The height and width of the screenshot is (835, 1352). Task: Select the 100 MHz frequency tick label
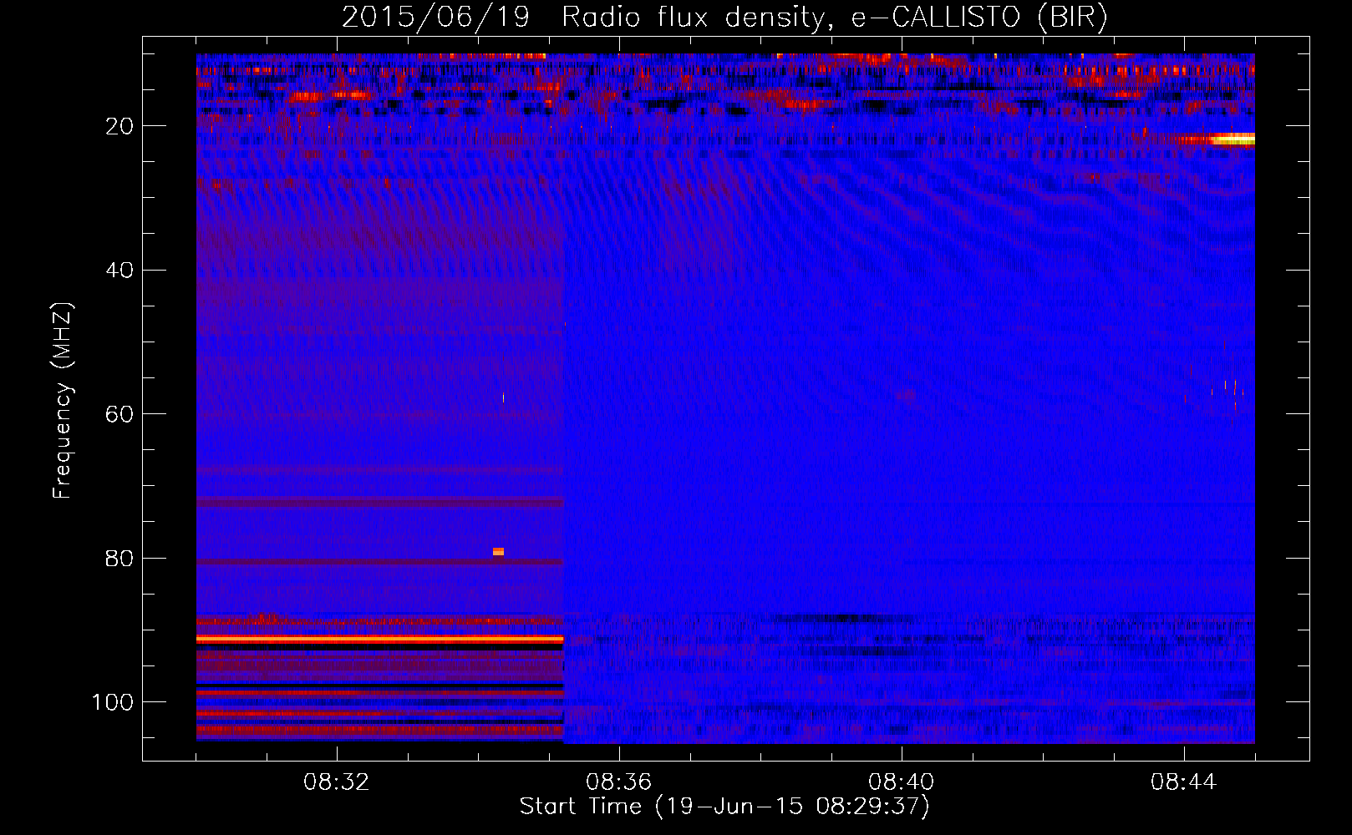(x=113, y=702)
